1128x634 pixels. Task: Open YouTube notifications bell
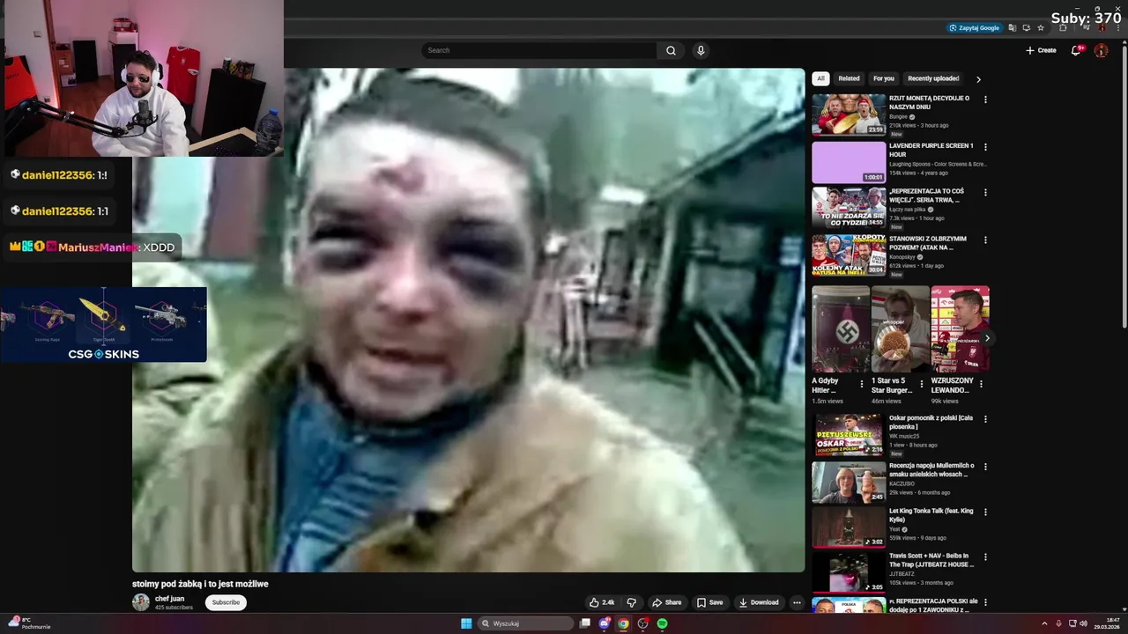tap(1075, 50)
